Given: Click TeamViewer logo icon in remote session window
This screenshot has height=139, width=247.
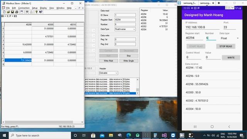Looking at the screenshot, I should (x=179, y=3).
